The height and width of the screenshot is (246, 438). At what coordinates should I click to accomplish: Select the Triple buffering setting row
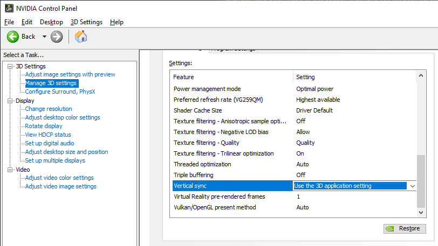[232, 175]
